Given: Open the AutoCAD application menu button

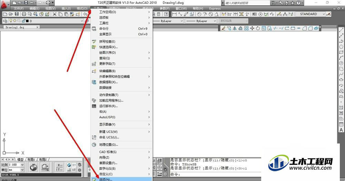Looking at the screenshot, I should [5, 5].
